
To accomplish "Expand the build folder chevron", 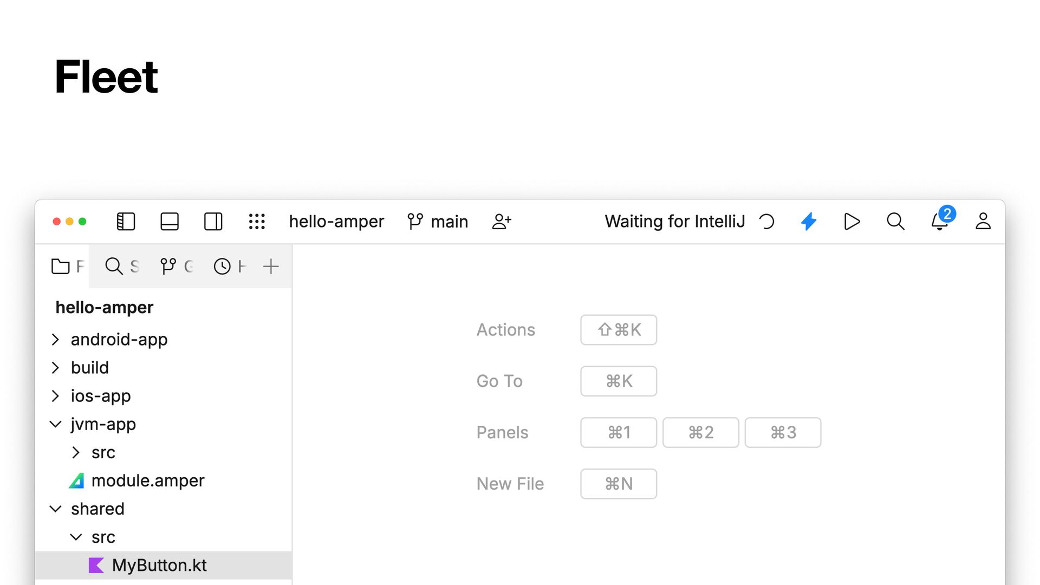I will coord(55,368).
